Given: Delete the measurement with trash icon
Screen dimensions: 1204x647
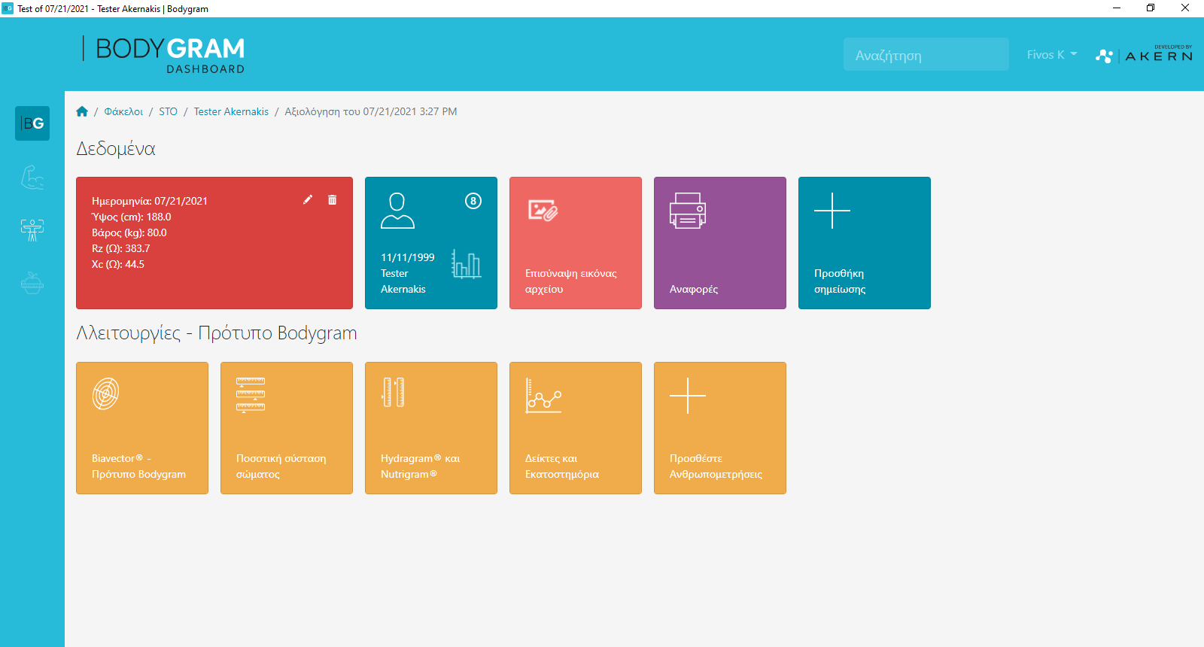Looking at the screenshot, I should click(333, 199).
